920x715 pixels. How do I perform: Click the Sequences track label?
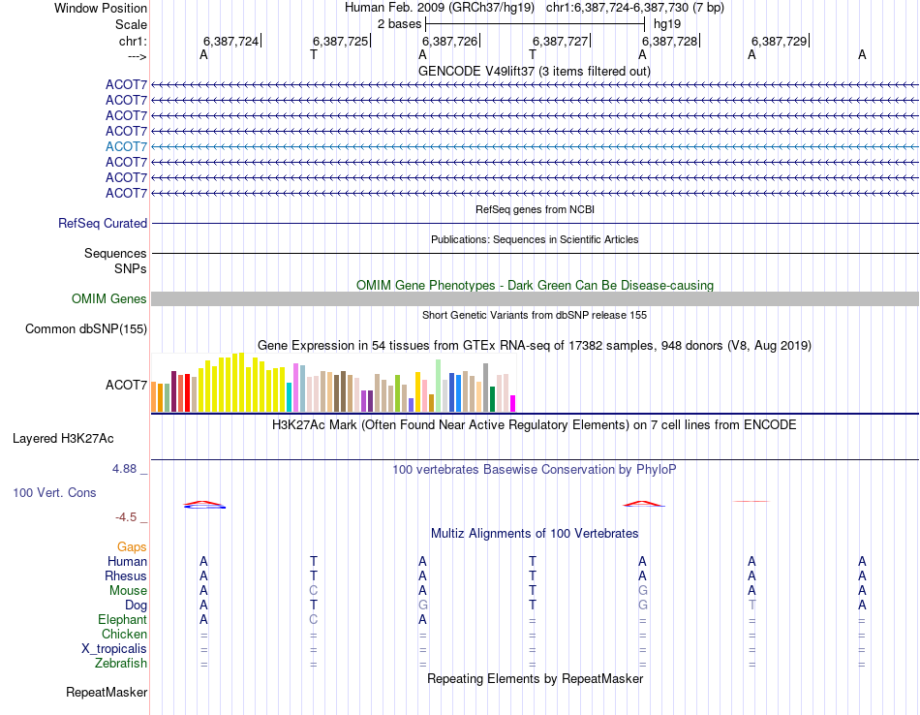tap(115, 253)
